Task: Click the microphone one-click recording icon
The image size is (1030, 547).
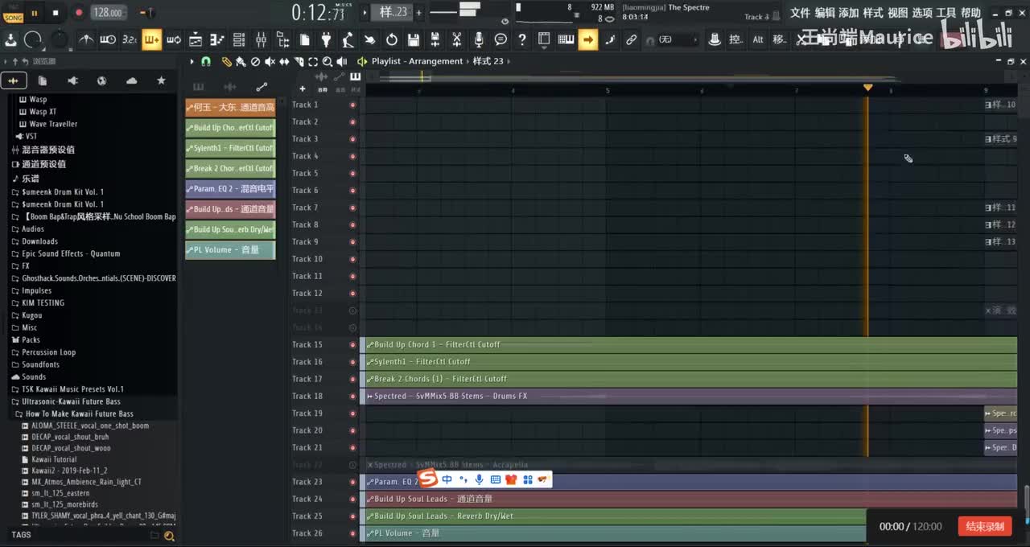Action: click(479, 39)
